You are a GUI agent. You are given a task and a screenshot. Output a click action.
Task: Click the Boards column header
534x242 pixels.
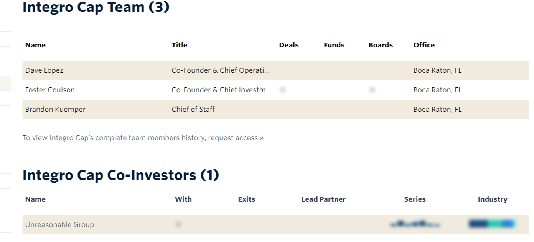(x=381, y=45)
